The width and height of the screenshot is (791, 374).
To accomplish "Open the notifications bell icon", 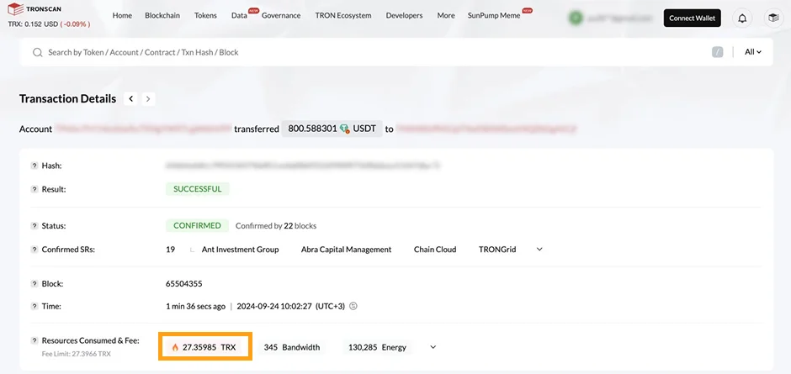I will tap(742, 18).
